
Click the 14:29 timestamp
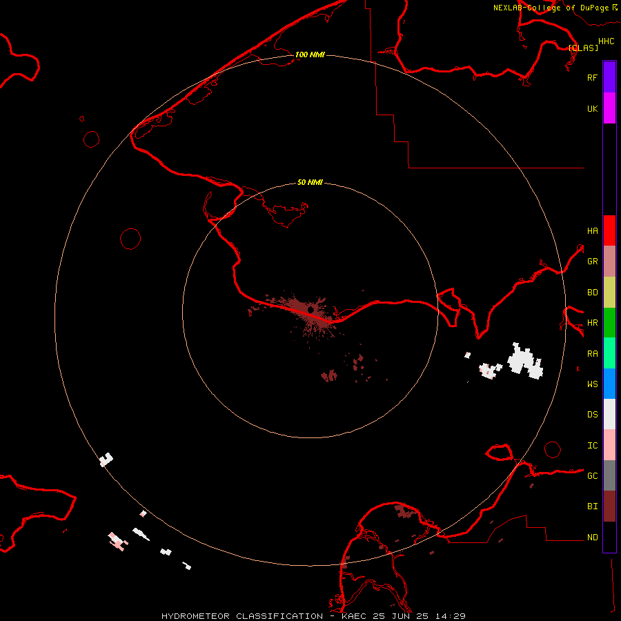coord(451,616)
